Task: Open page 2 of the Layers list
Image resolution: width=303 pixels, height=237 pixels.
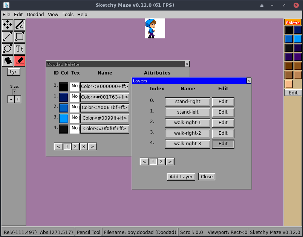Action: 161,161
